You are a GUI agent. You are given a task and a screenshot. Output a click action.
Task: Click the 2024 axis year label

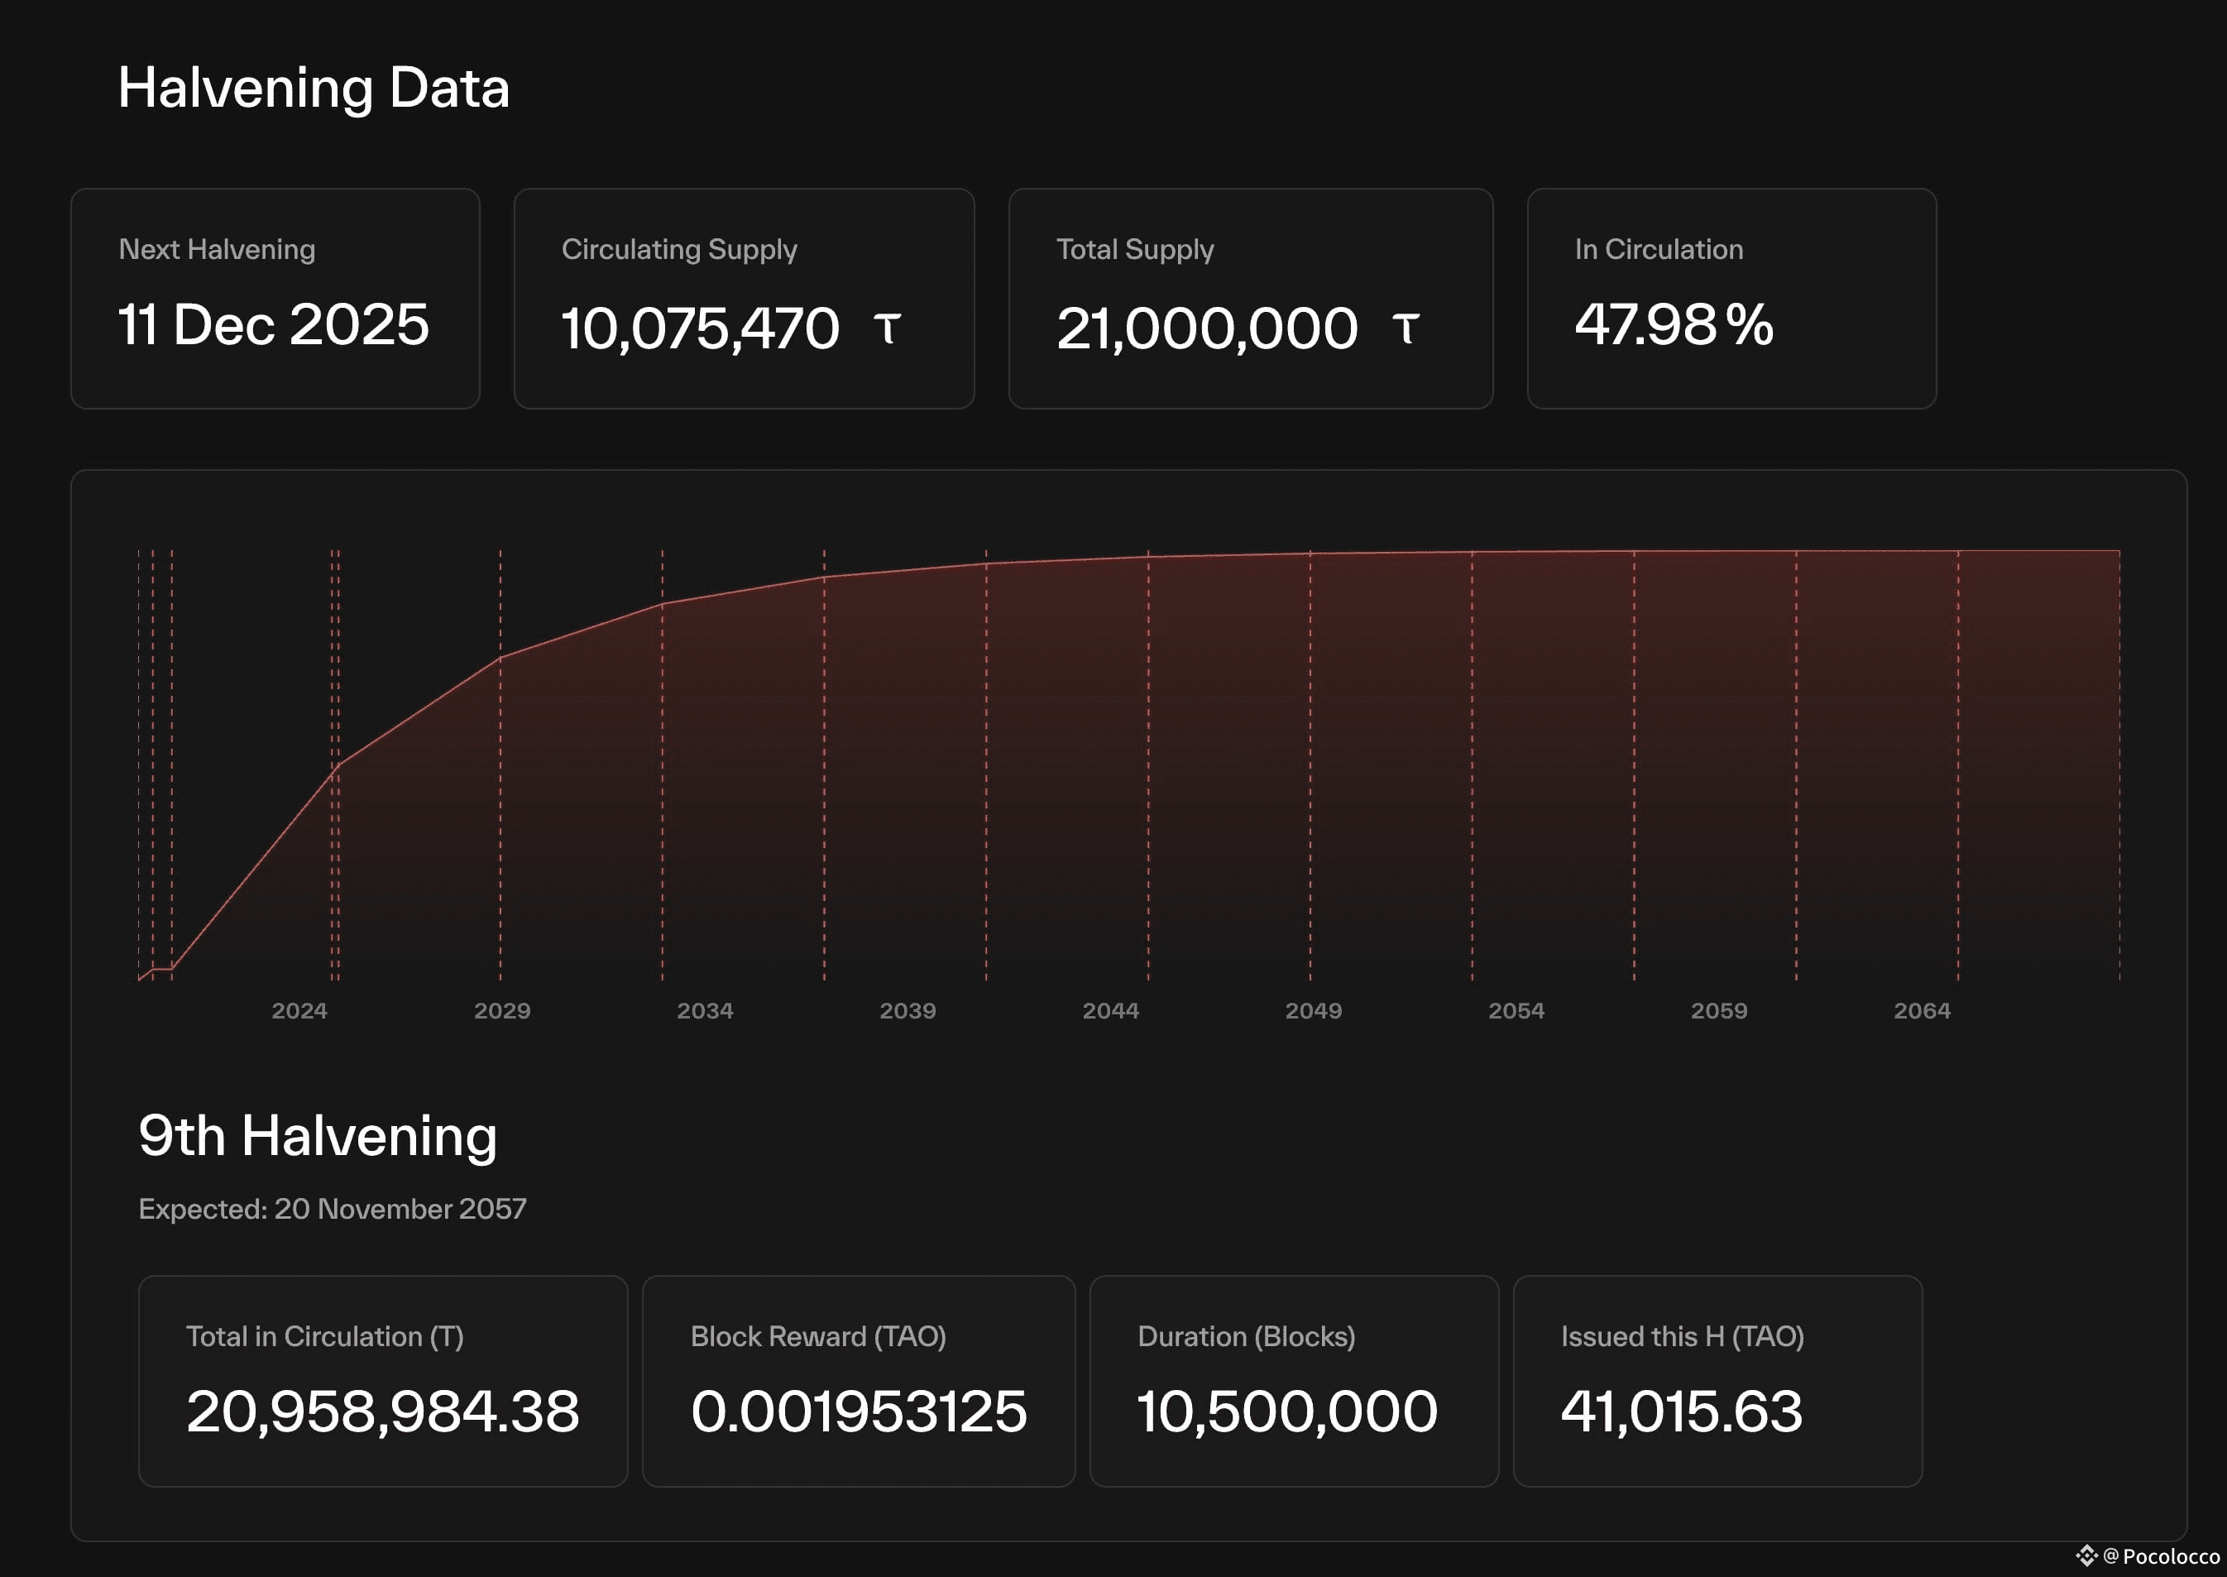[299, 1011]
